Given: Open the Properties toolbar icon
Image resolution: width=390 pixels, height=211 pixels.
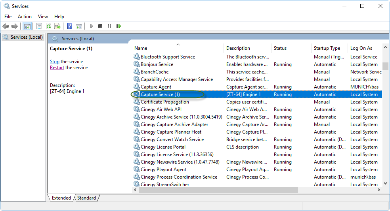Looking at the screenshot, I should 39,26.
